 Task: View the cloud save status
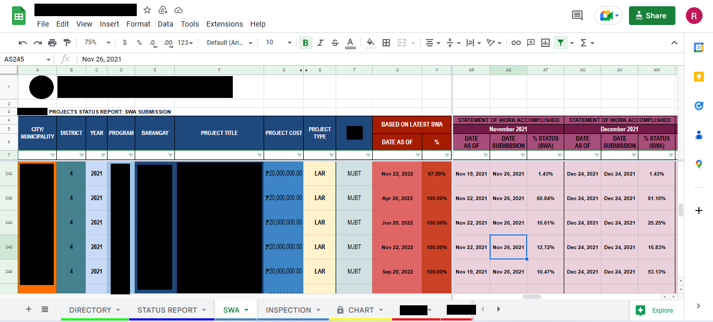pyautogui.click(x=179, y=10)
